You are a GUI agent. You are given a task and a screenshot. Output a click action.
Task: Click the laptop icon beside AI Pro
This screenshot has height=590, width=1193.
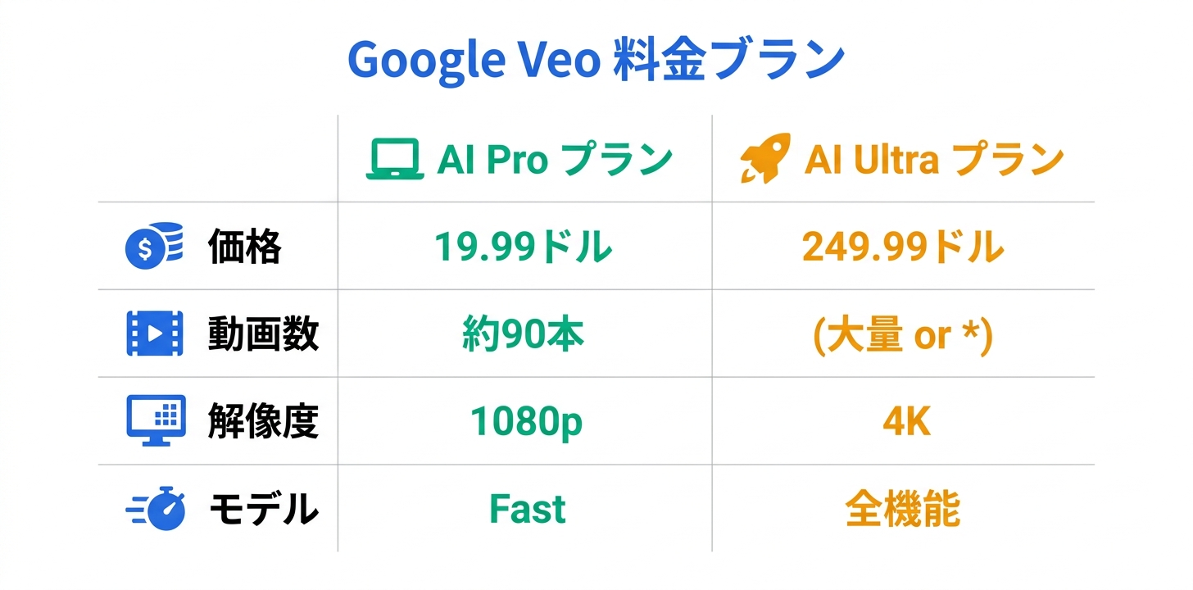pyautogui.click(x=394, y=160)
